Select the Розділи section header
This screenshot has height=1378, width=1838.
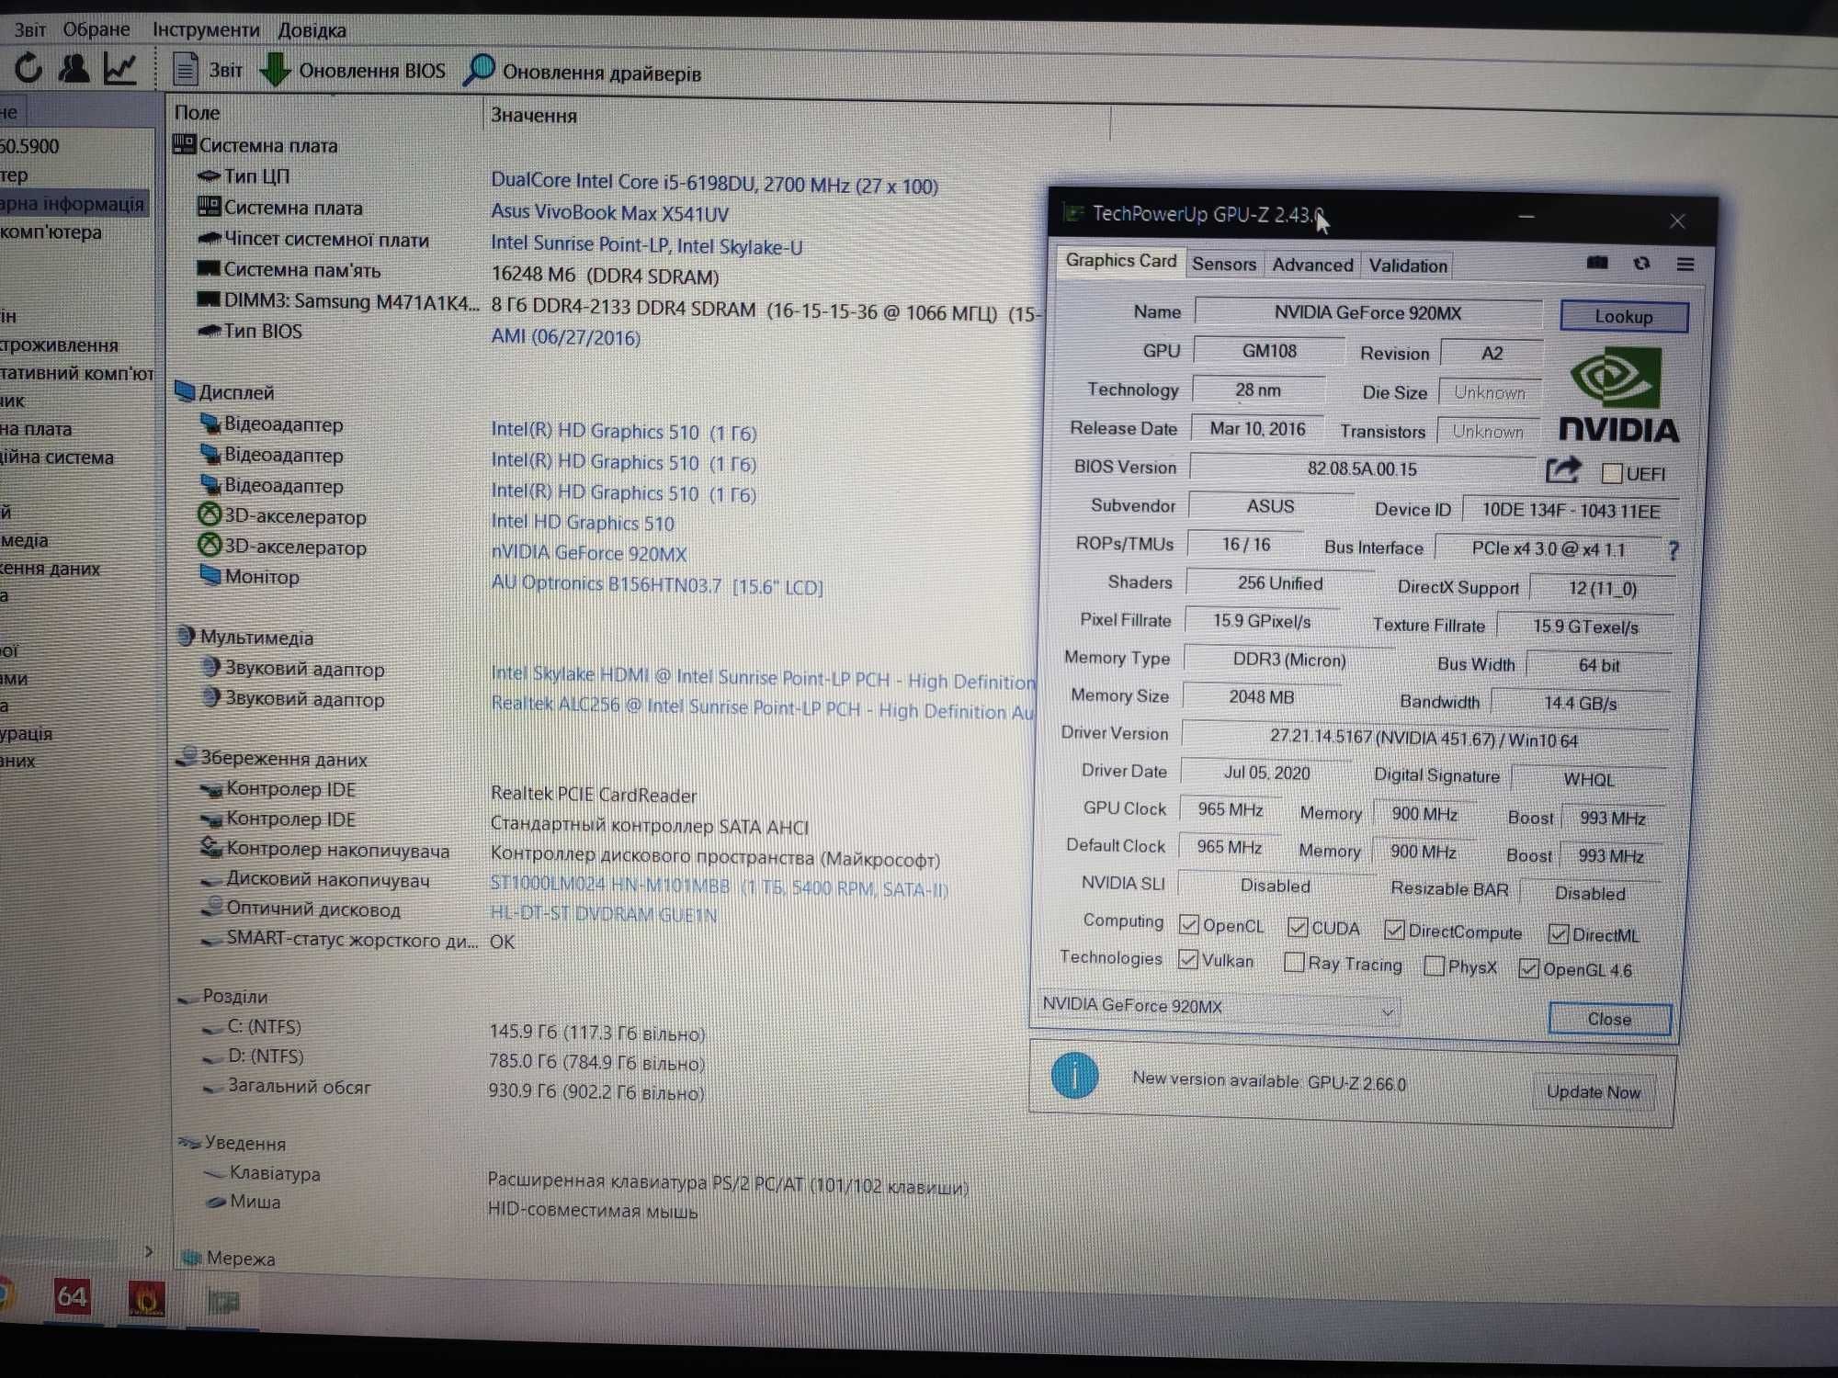click(x=223, y=997)
